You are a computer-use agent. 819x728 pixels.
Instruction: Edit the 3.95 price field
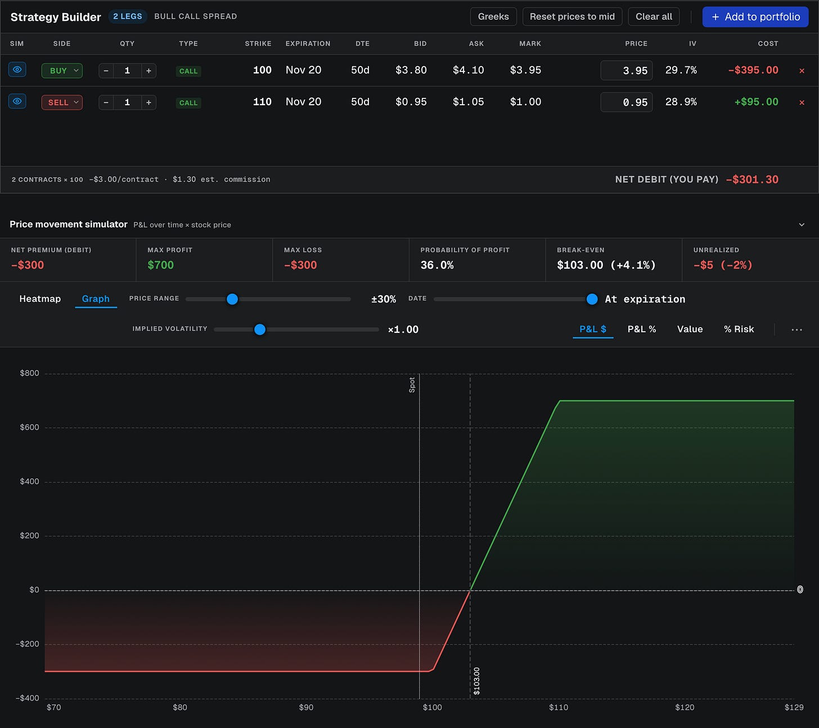click(x=627, y=70)
